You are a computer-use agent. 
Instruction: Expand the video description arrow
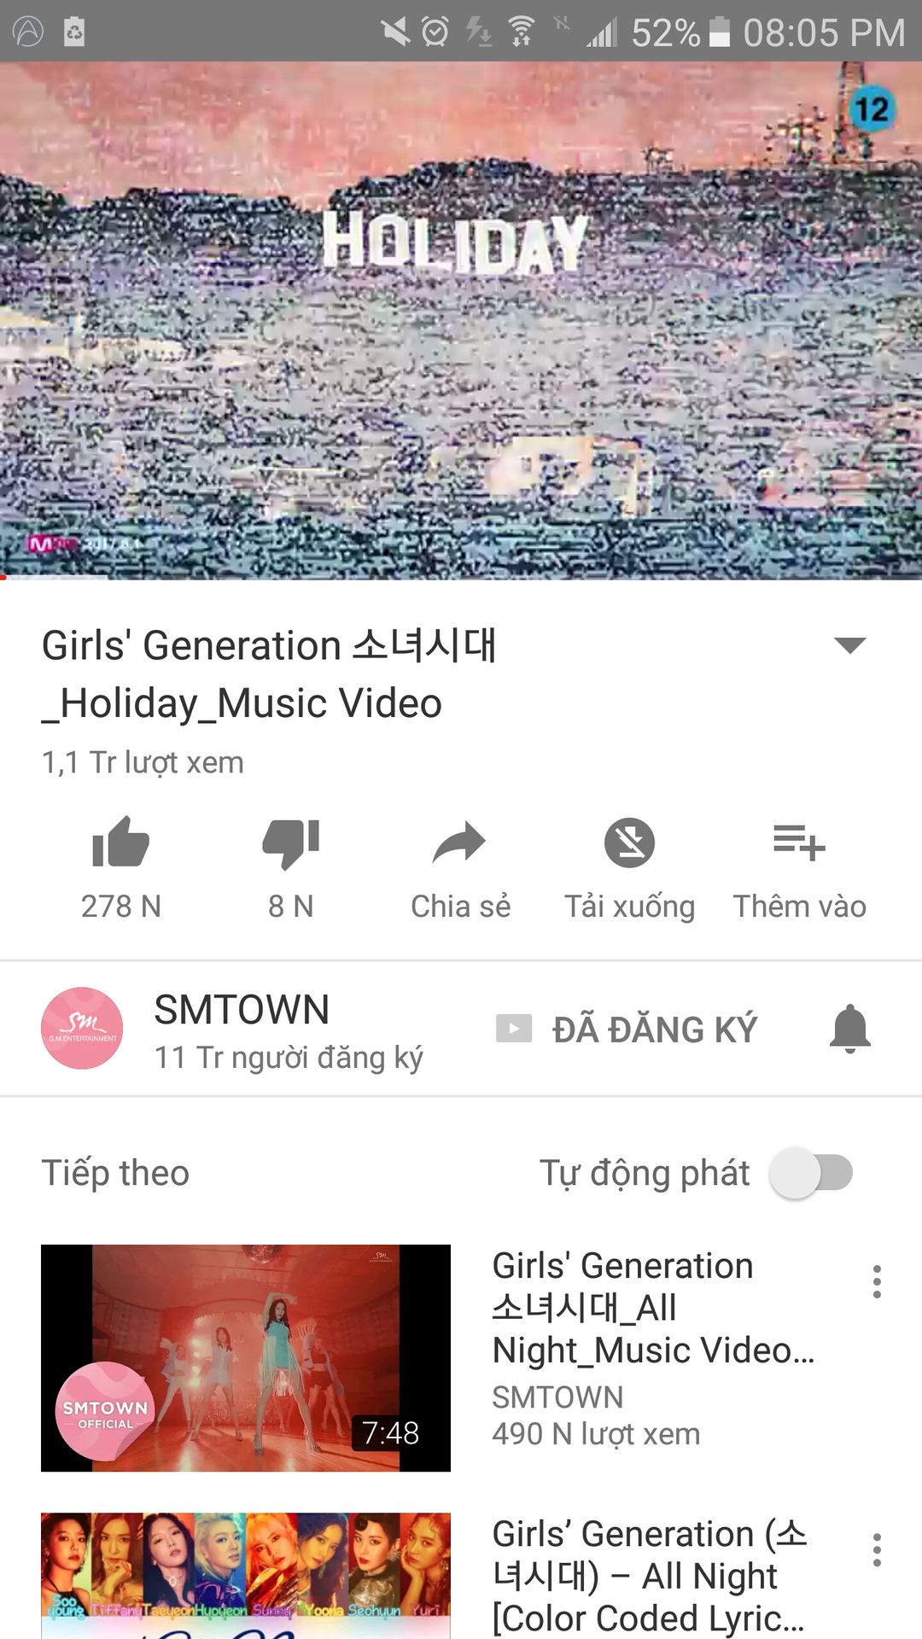point(850,645)
